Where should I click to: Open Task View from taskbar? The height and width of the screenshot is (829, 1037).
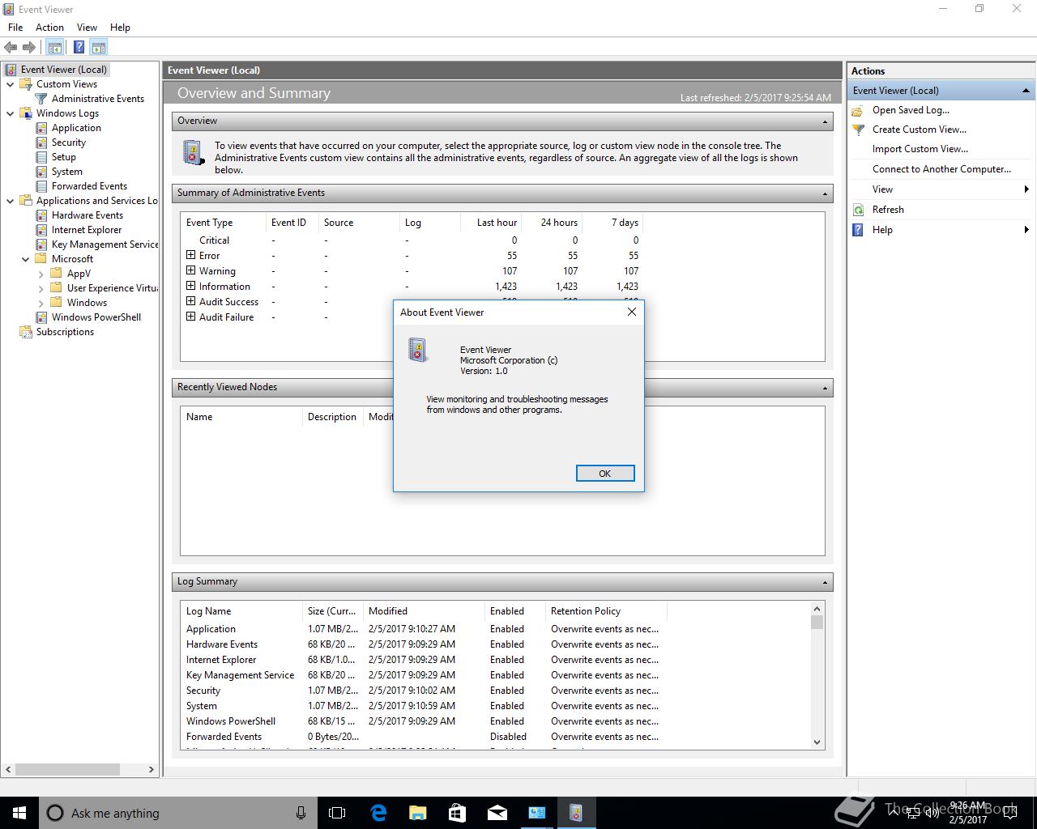[337, 813]
